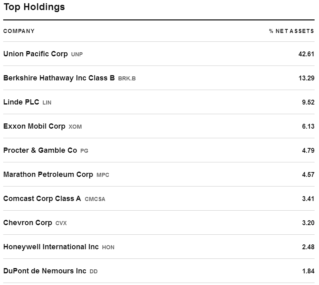Open Comcast Corp Class A holding
Viewport: 319px width, 285px height.
(x=42, y=199)
